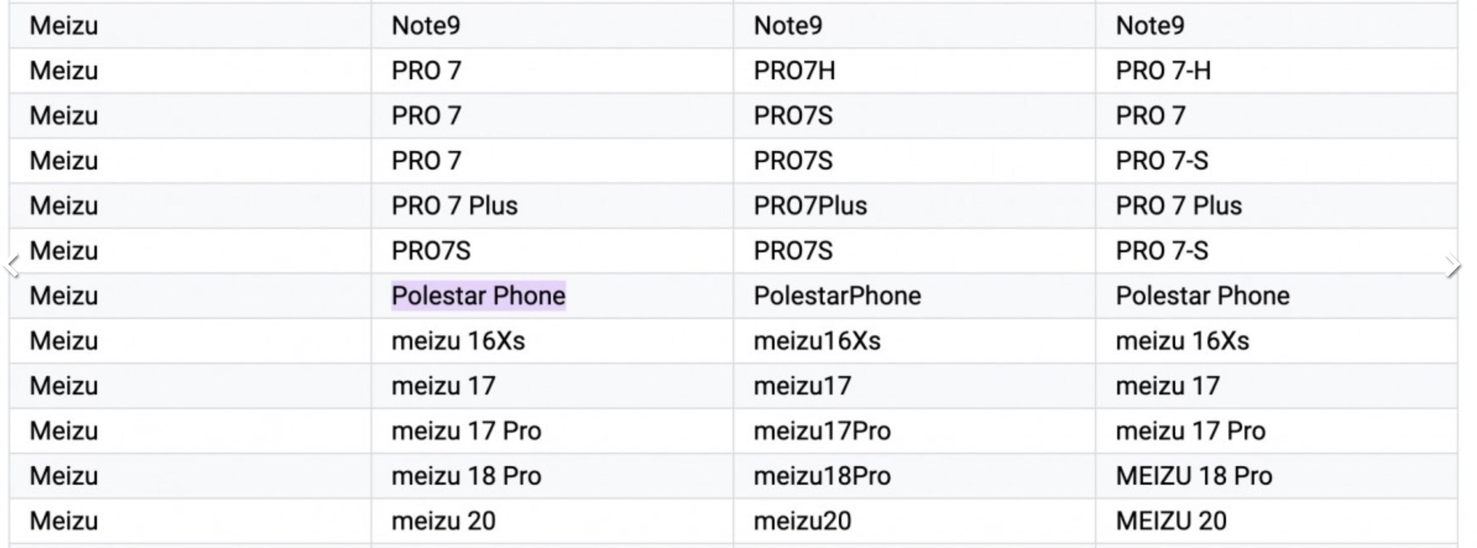
Task: Select the Meizu brand cell in PRO7Plus row
Action: (x=64, y=206)
